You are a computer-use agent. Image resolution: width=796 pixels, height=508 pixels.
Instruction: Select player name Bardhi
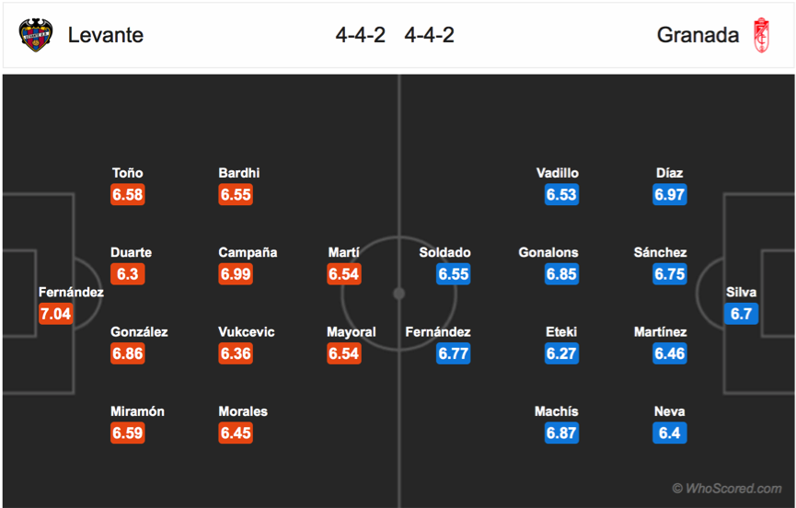click(x=239, y=173)
